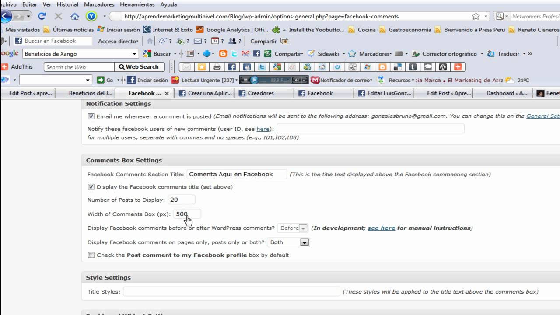Click the print icon in AddThis toolbar

pos(217,67)
